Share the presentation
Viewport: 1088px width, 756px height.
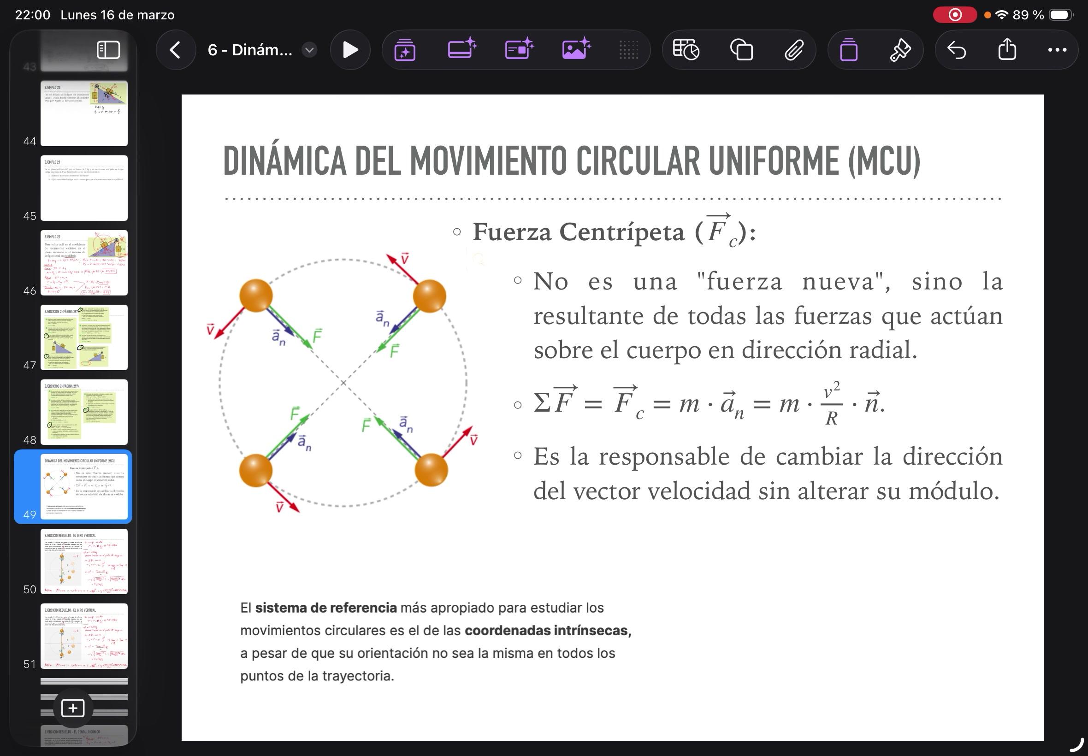[1007, 49]
